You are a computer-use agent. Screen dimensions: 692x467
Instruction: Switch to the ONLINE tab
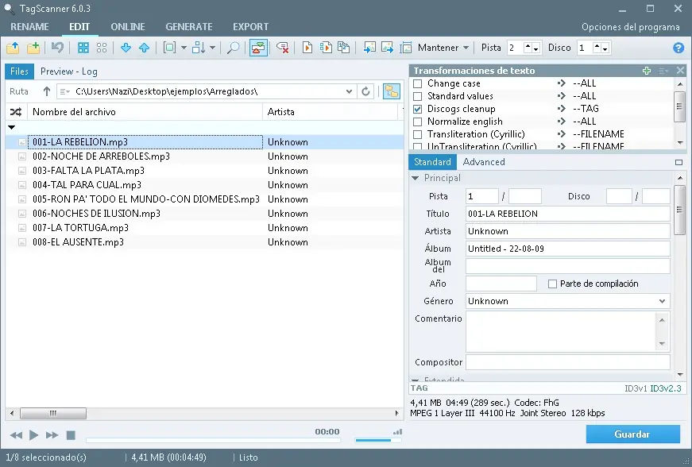(x=128, y=27)
